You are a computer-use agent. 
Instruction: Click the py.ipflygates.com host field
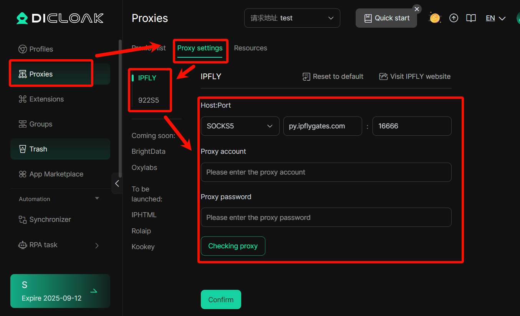coord(322,126)
